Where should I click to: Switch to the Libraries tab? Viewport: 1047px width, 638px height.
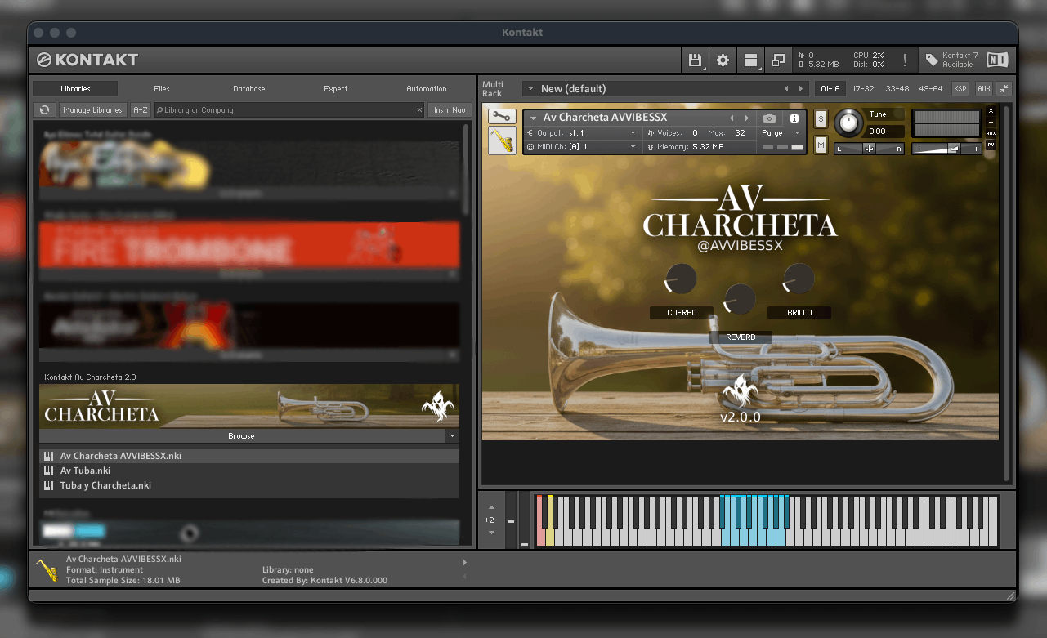click(75, 88)
